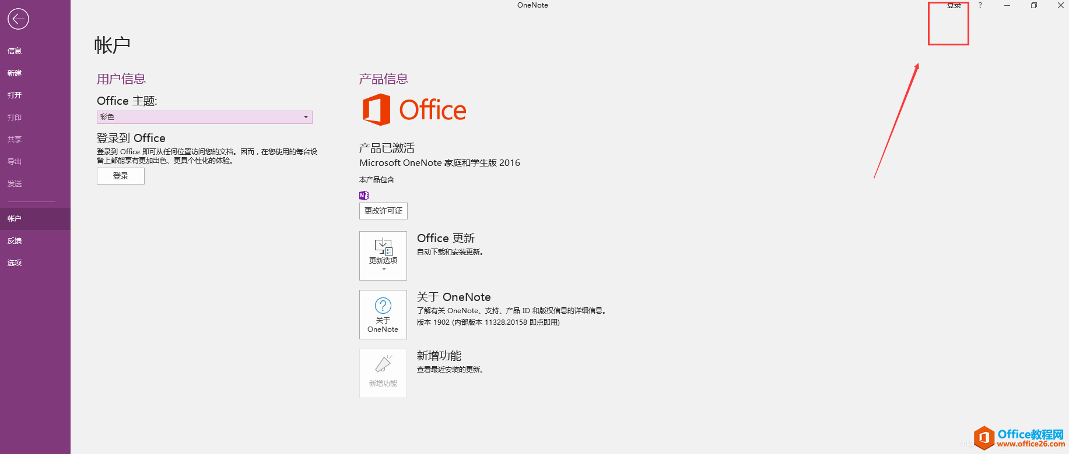Click the 登录 link in the title bar

tap(954, 5)
